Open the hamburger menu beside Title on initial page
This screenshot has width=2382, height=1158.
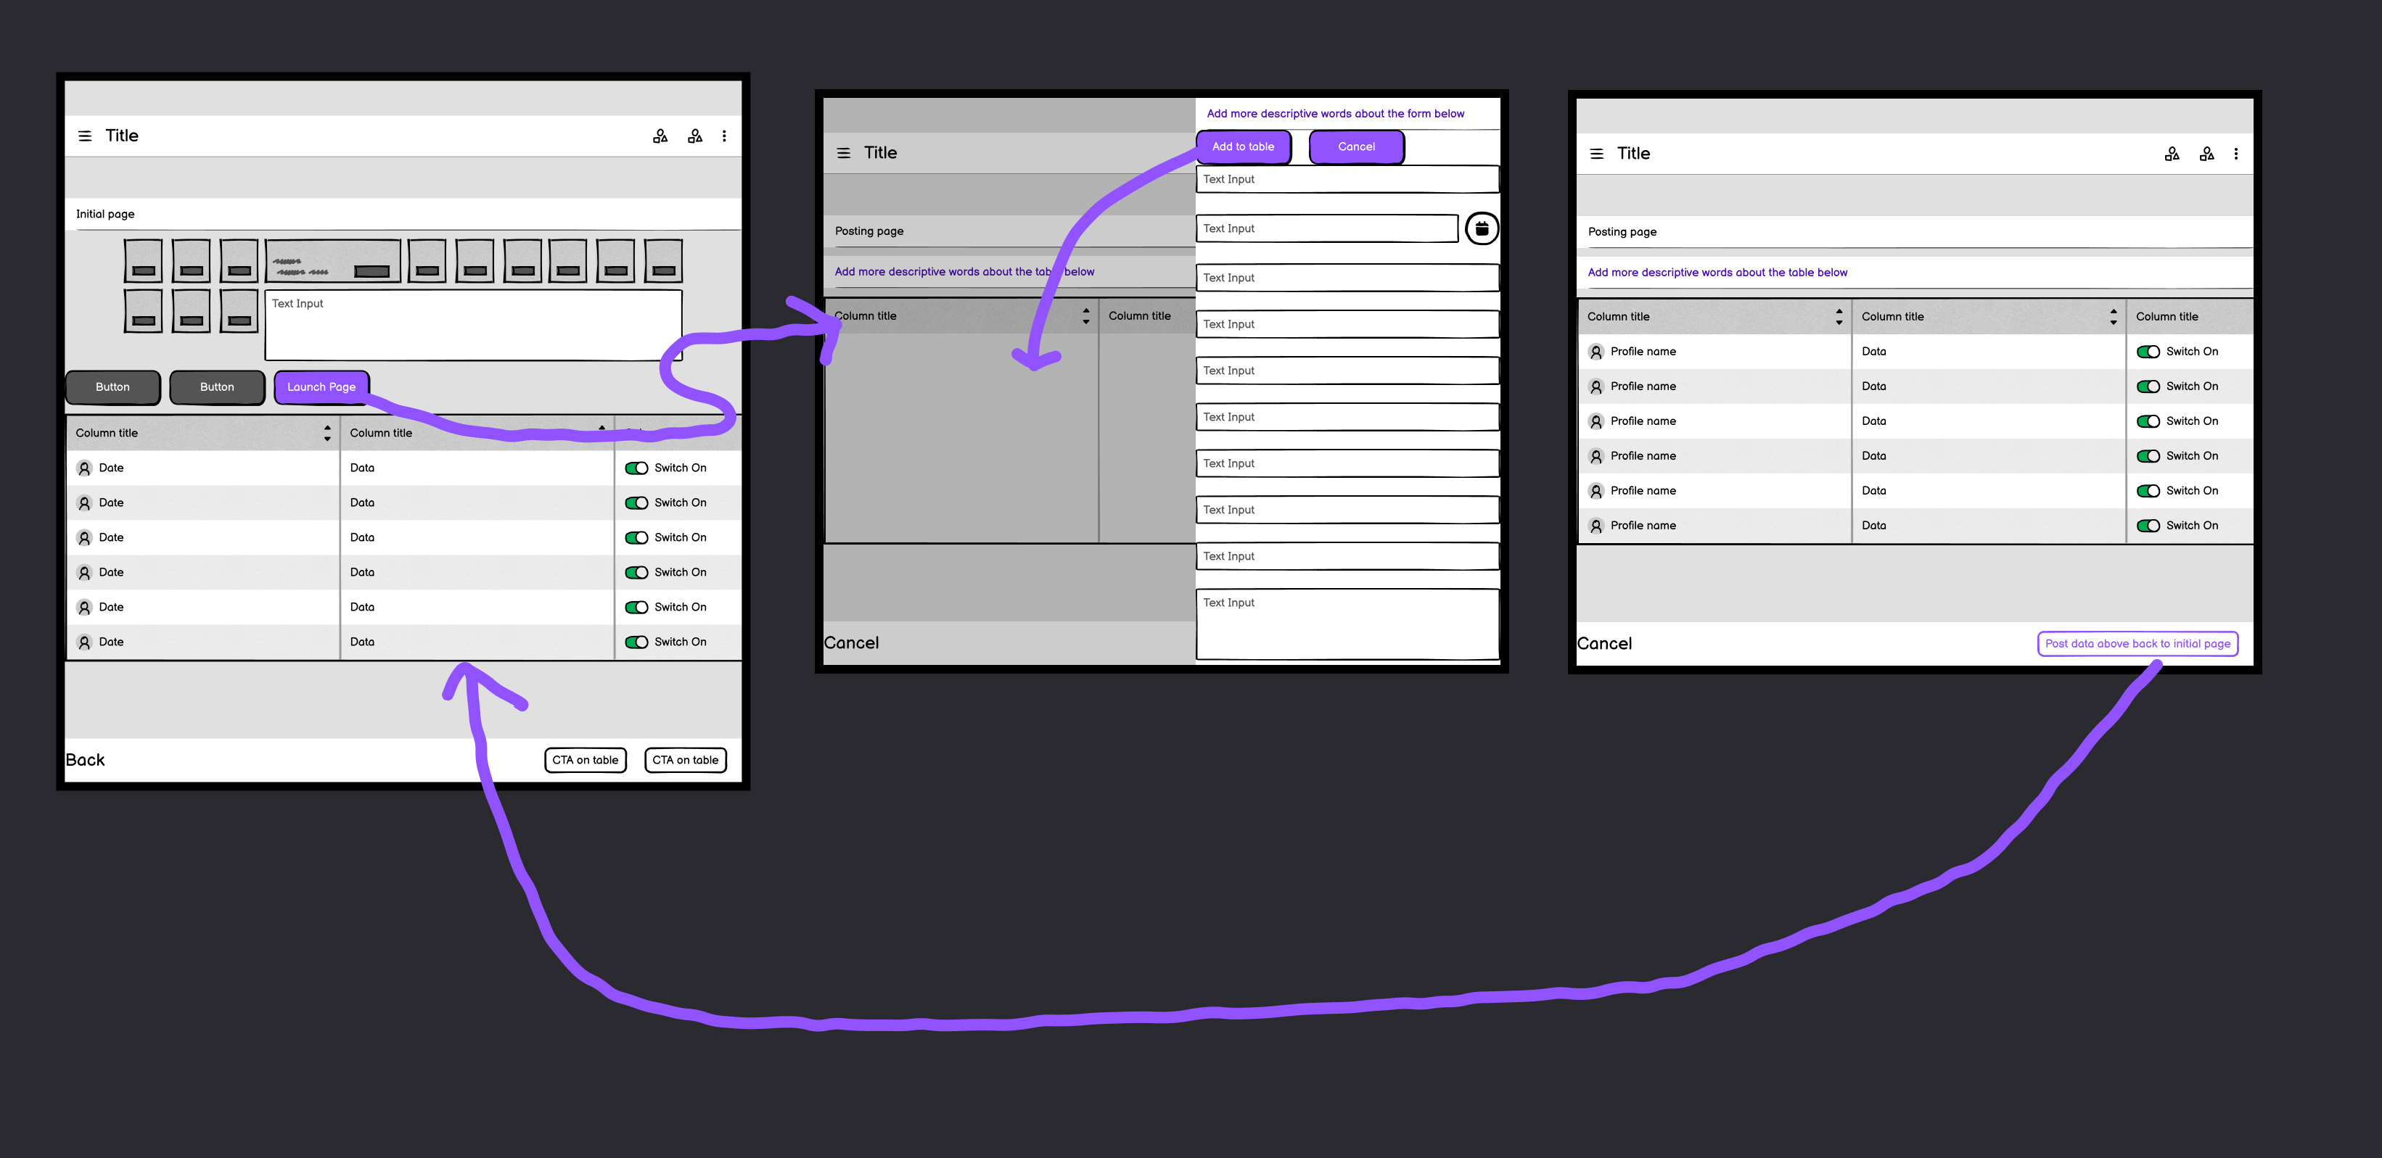[x=85, y=135]
